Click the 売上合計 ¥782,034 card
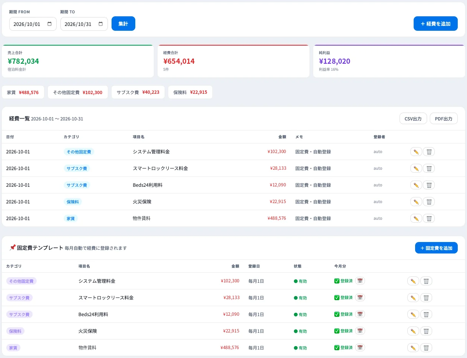 pyautogui.click(x=78, y=61)
